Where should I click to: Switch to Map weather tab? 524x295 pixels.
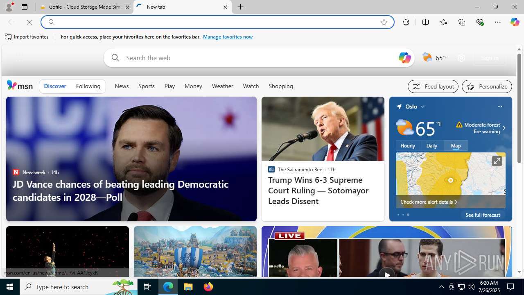[456, 146]
